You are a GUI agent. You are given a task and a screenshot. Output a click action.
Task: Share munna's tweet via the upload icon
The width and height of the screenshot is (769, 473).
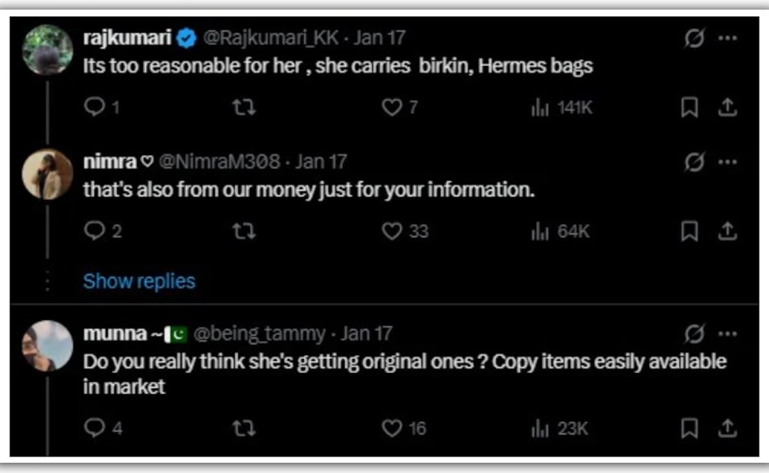[x=727, y=428]
